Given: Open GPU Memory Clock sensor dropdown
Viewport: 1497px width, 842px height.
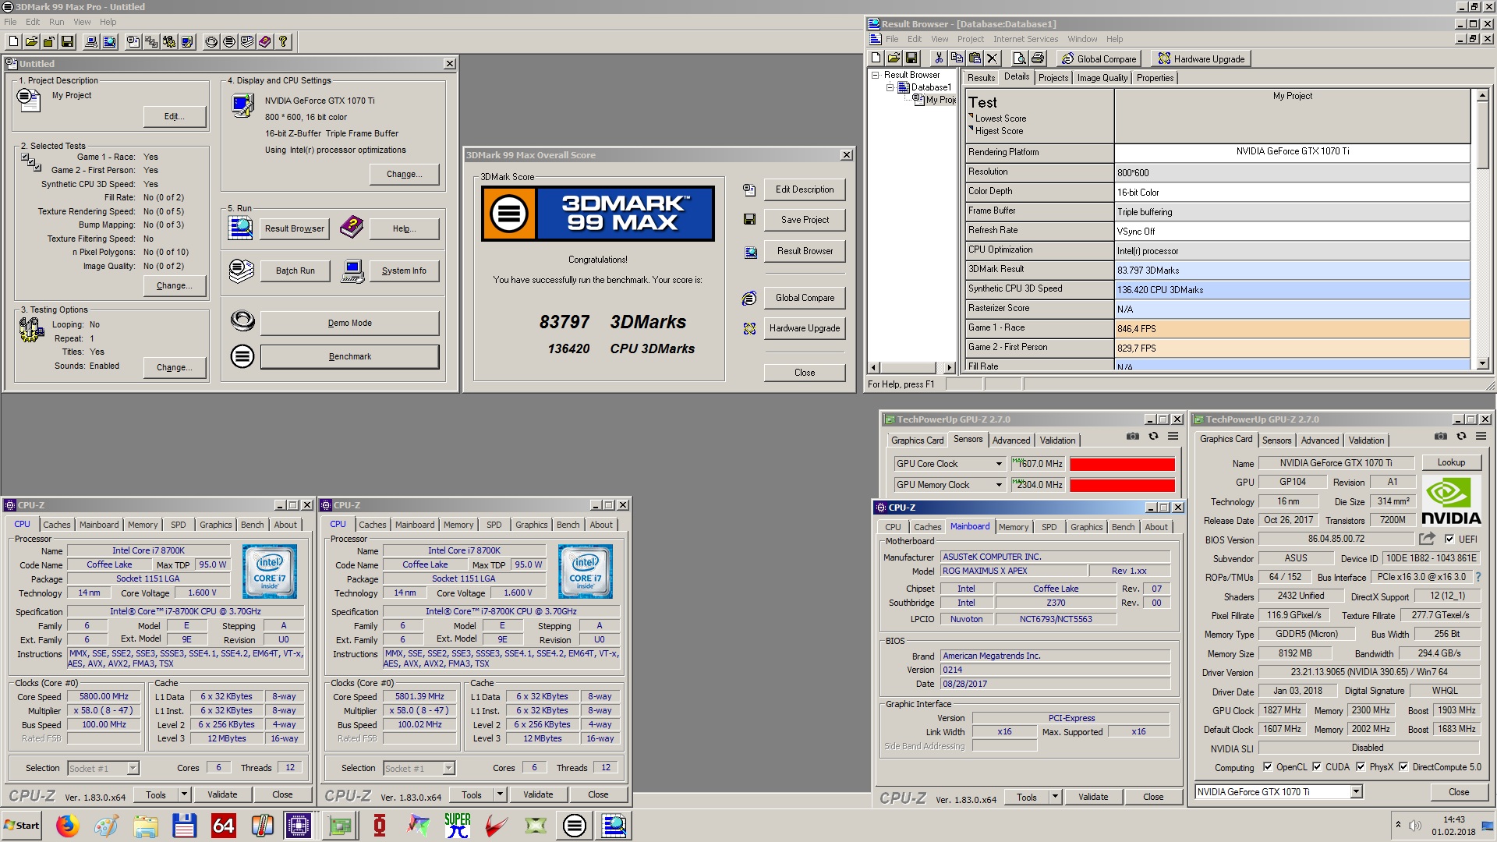Looking at the screenshot, I should [999, 485].
